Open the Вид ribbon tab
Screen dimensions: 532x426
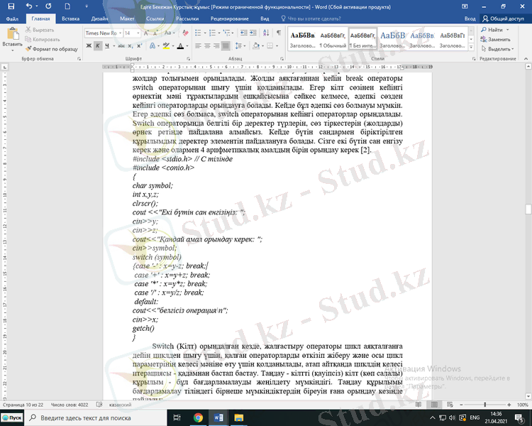pyautogui.click(x=265, y=18)
